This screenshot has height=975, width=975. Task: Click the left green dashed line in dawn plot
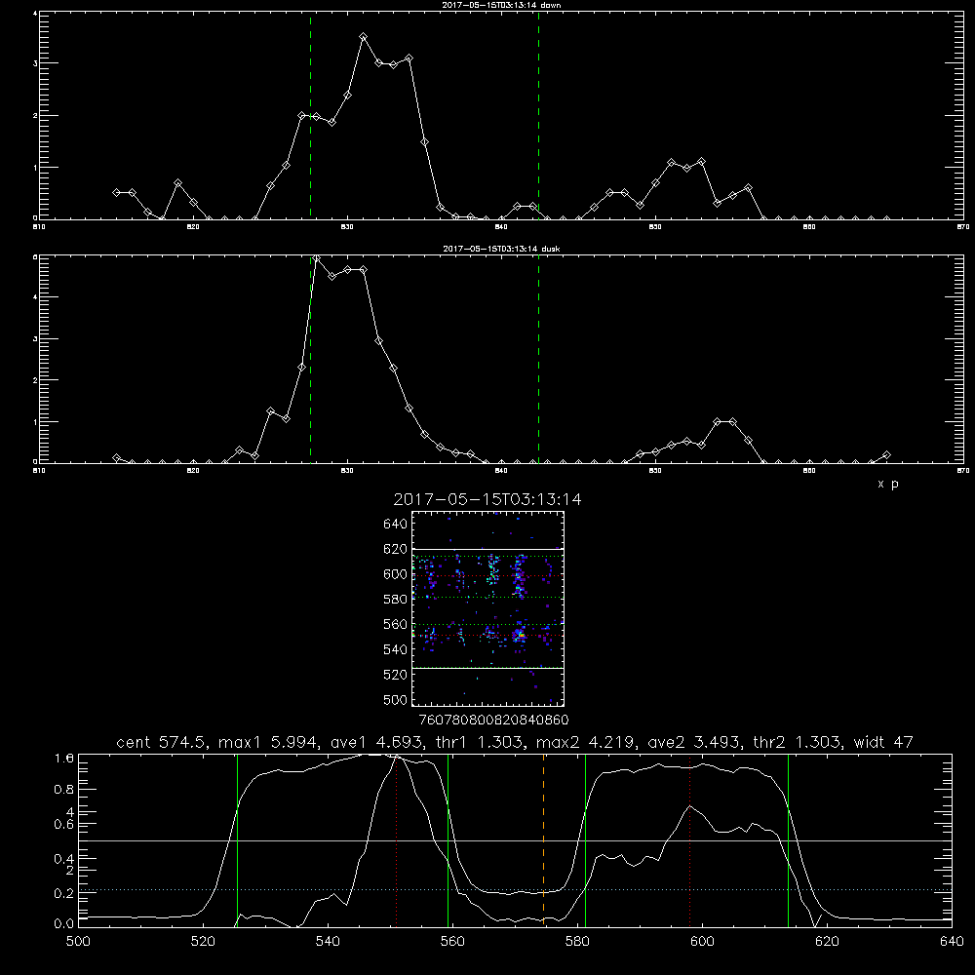(310, 115)
